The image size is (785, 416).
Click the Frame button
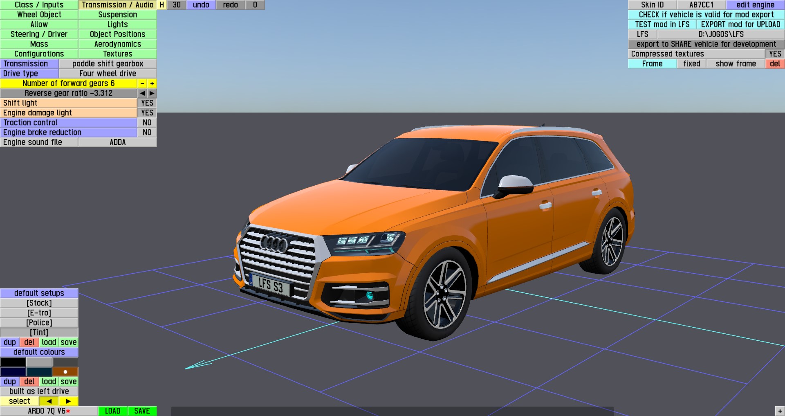click(653, 64)
